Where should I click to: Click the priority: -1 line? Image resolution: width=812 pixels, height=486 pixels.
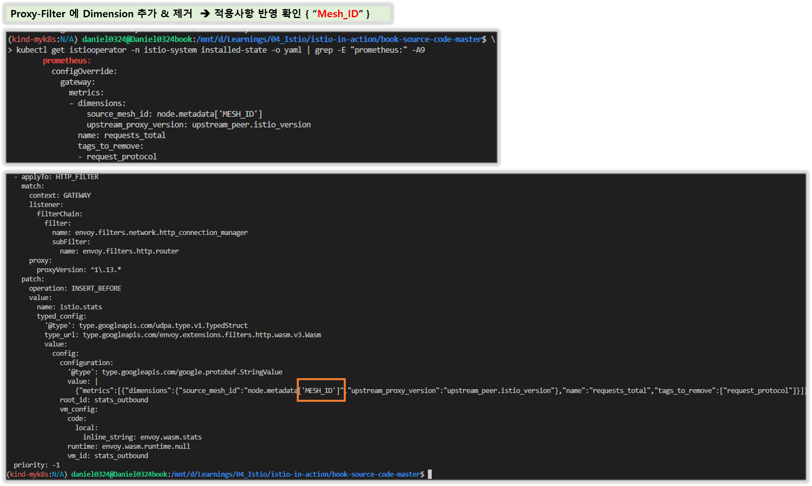point(37,465)
